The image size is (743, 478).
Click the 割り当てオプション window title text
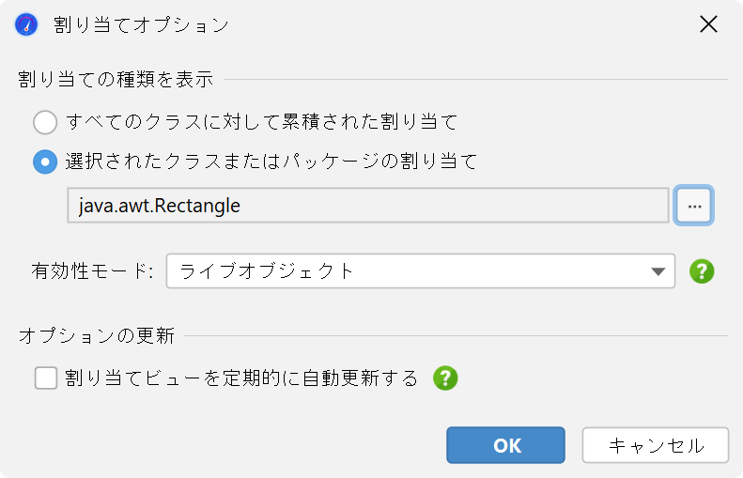[141, 24]
